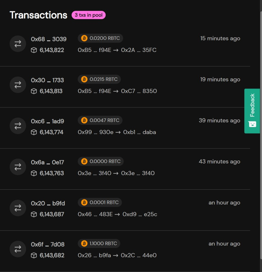Screen dimensions: 262x272
Task: Click the Bitcoin icon on the 1.1000 RBTC badge
Action: coord(85,243)
